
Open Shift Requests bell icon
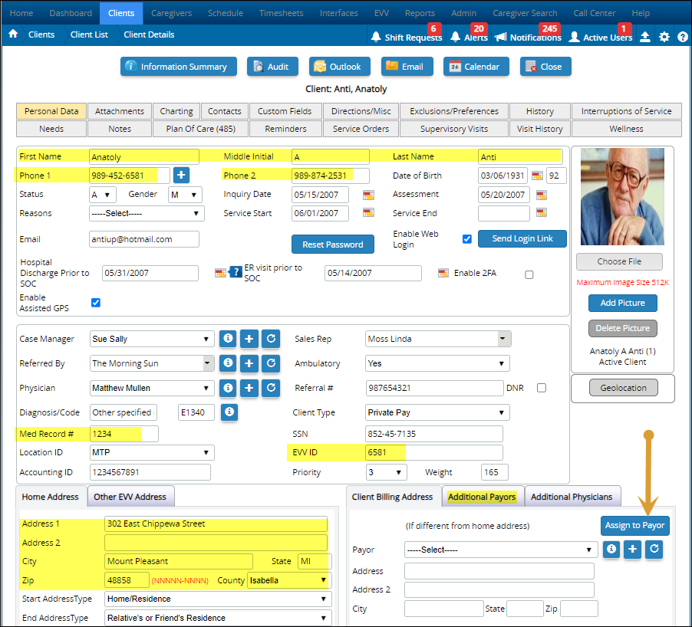pyautogui.click(x=376, y=37)
